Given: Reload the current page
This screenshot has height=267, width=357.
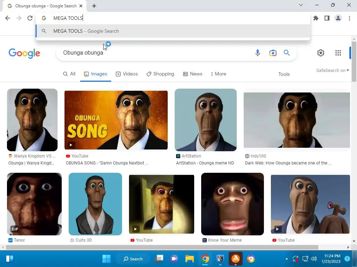Looking at the screenshot, I should [x=30, y=18].
